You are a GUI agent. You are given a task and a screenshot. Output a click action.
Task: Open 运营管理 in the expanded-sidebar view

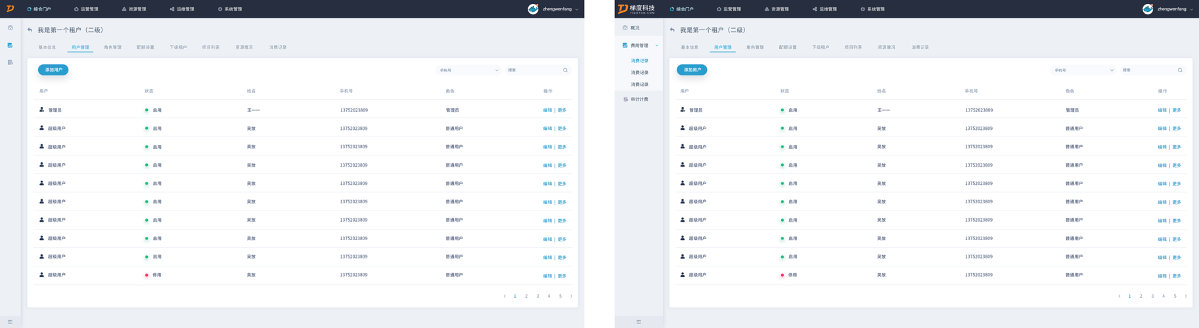pyautogui.click(x=729, y=9)
